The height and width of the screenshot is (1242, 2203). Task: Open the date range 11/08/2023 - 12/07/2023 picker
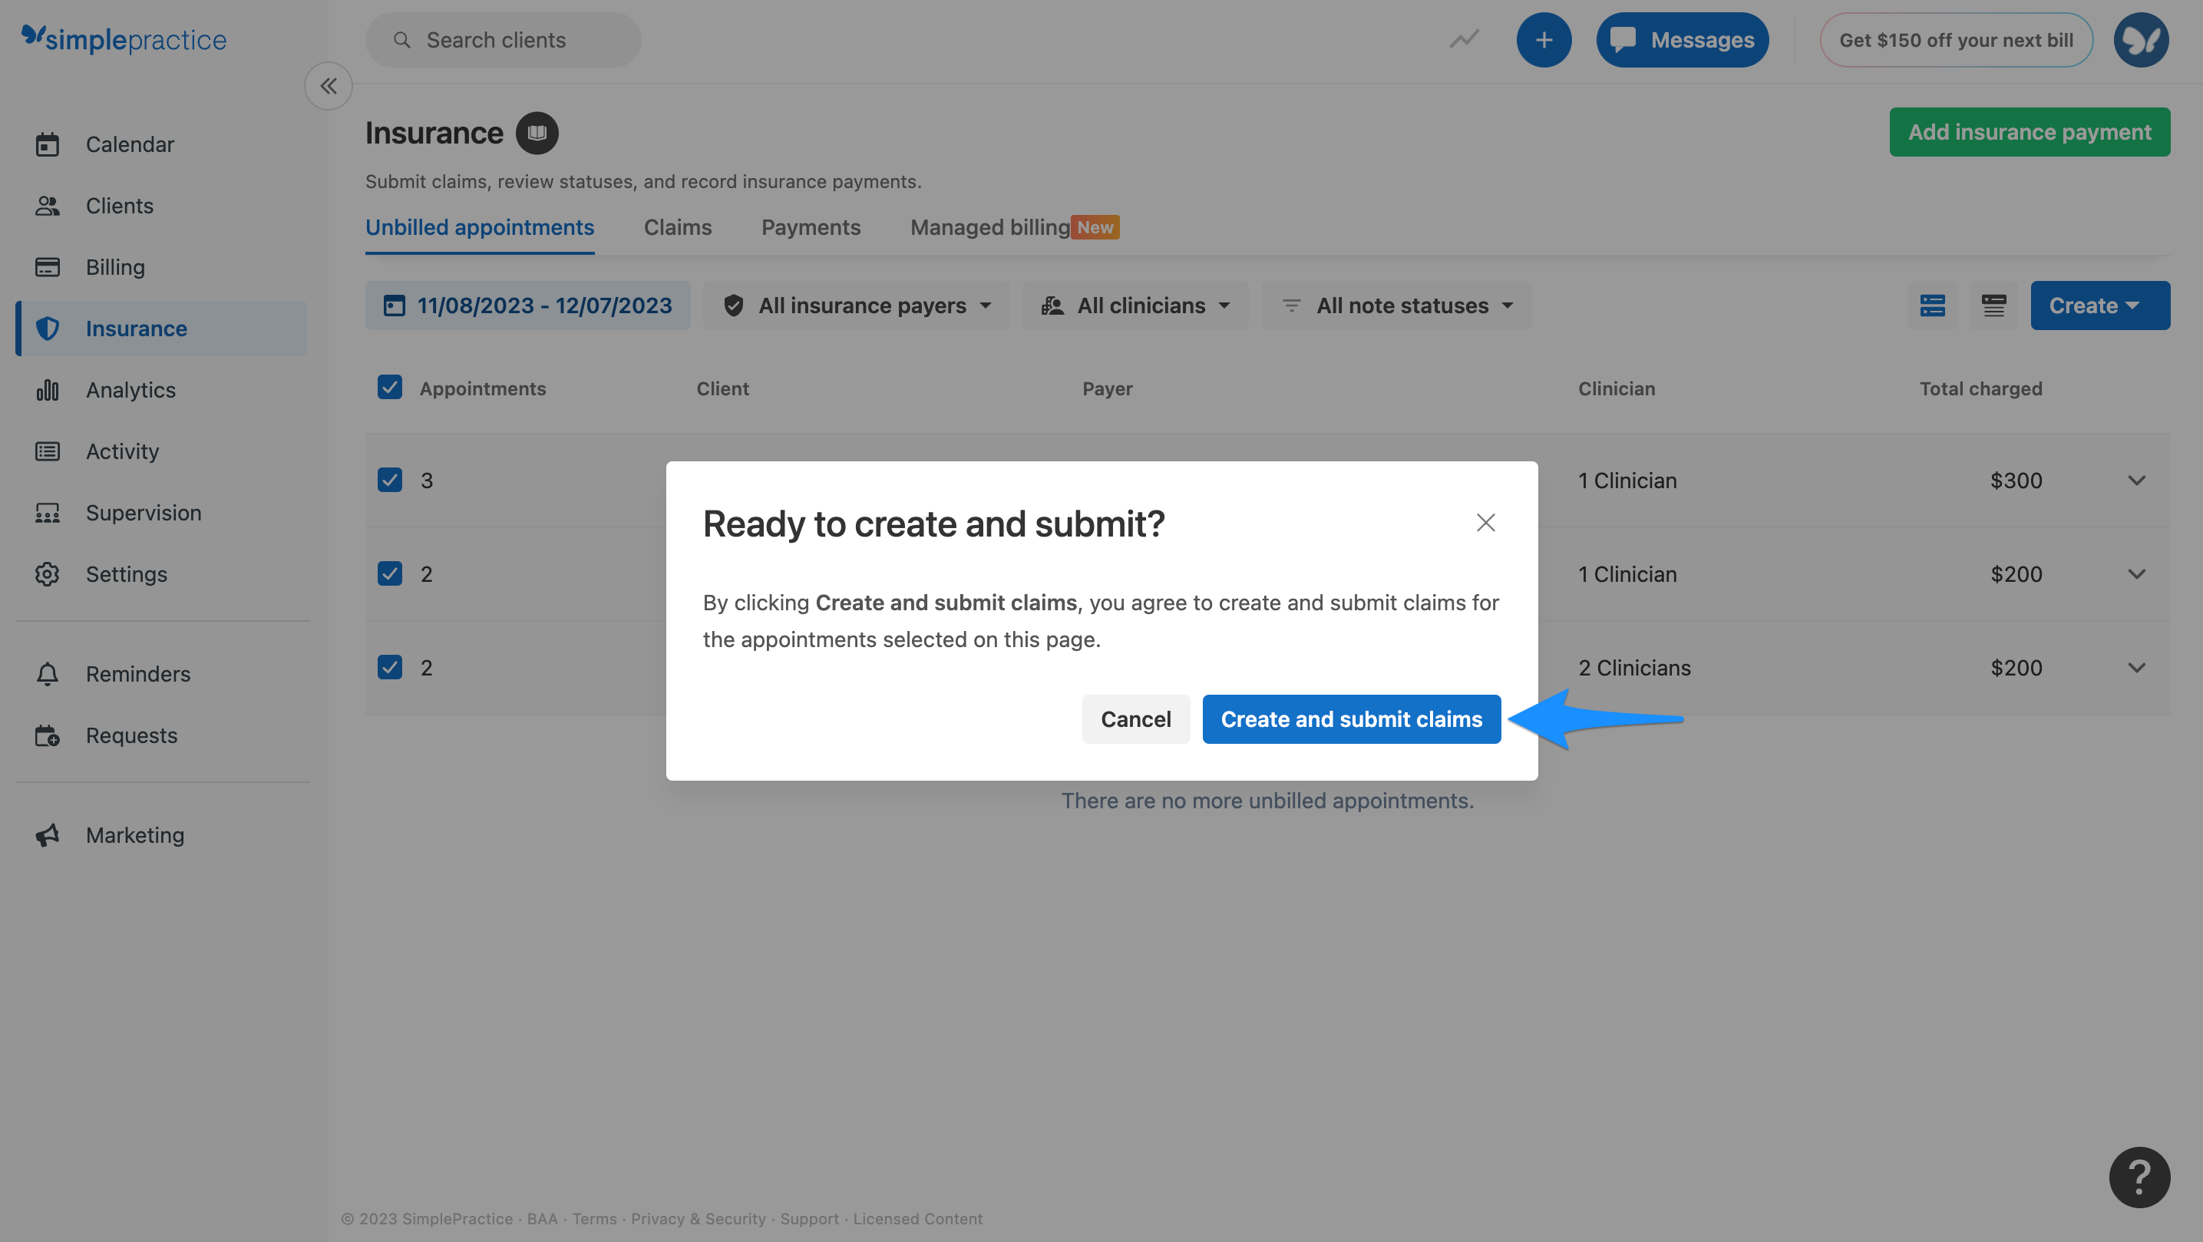[527, 306]
